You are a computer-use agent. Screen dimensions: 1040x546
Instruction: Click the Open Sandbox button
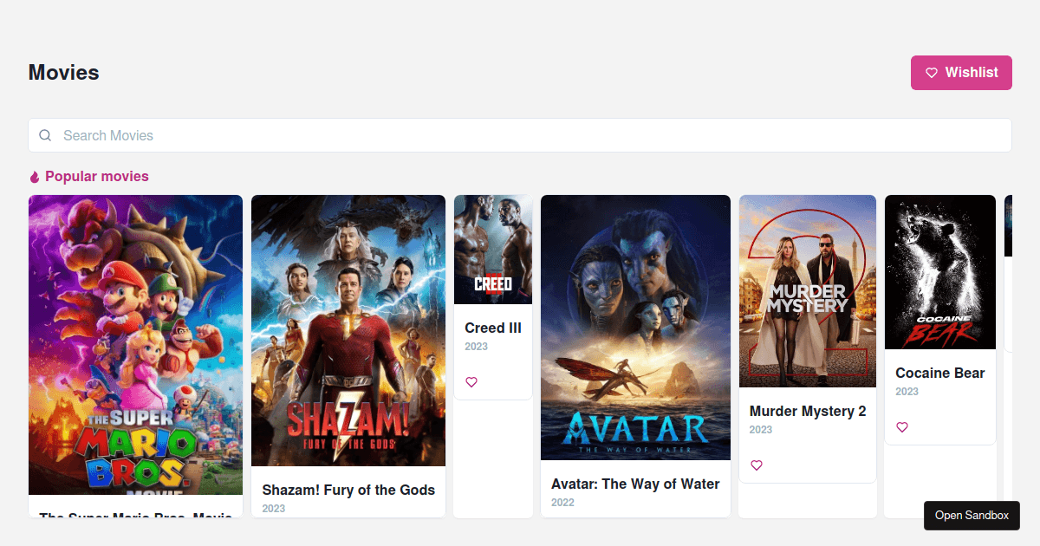972,516
